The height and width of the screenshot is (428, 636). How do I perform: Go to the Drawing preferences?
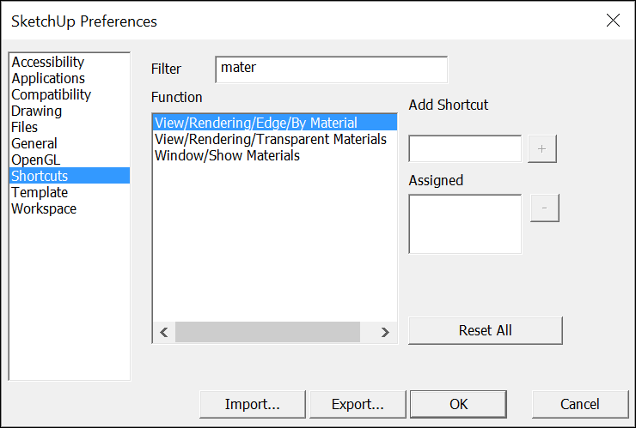[36, 111]
